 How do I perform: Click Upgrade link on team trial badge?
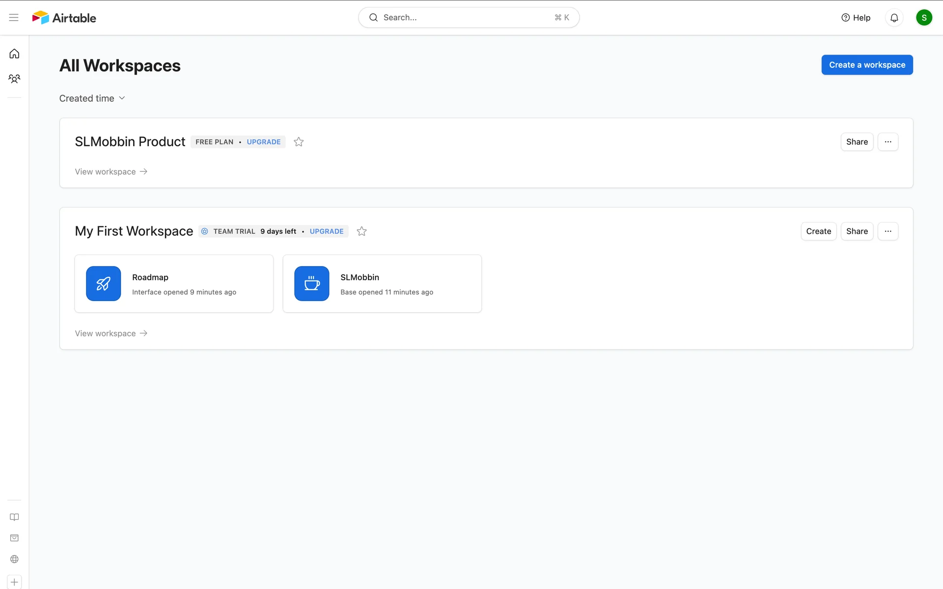pyautogui.click(x=326, y=231)
